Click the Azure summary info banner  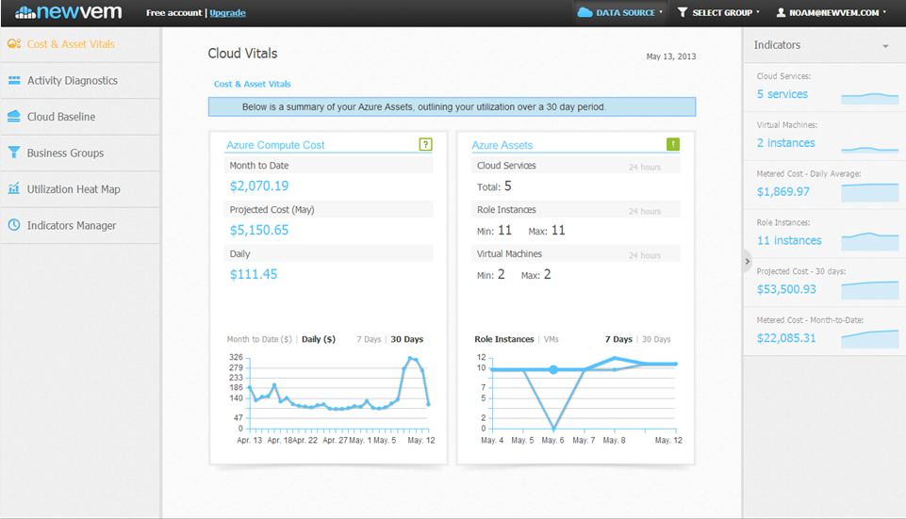452,106
